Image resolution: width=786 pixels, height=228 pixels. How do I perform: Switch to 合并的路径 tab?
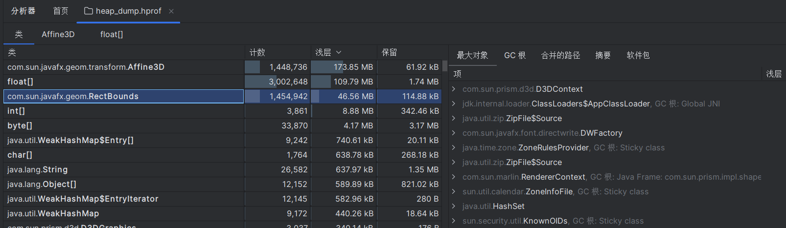(x=560, y=55)
